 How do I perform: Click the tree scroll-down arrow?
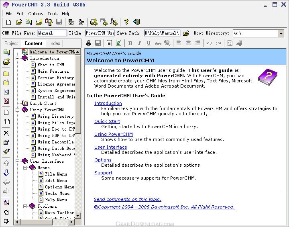tap(78, 215)
